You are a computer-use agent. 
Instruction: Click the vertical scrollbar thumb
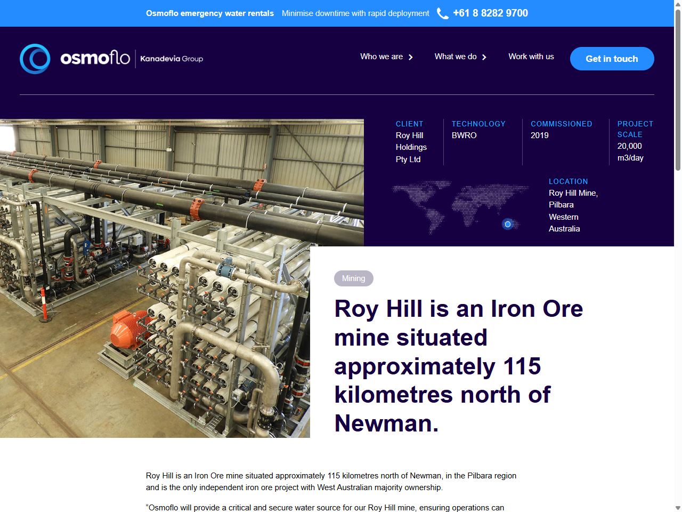[678, 90]
